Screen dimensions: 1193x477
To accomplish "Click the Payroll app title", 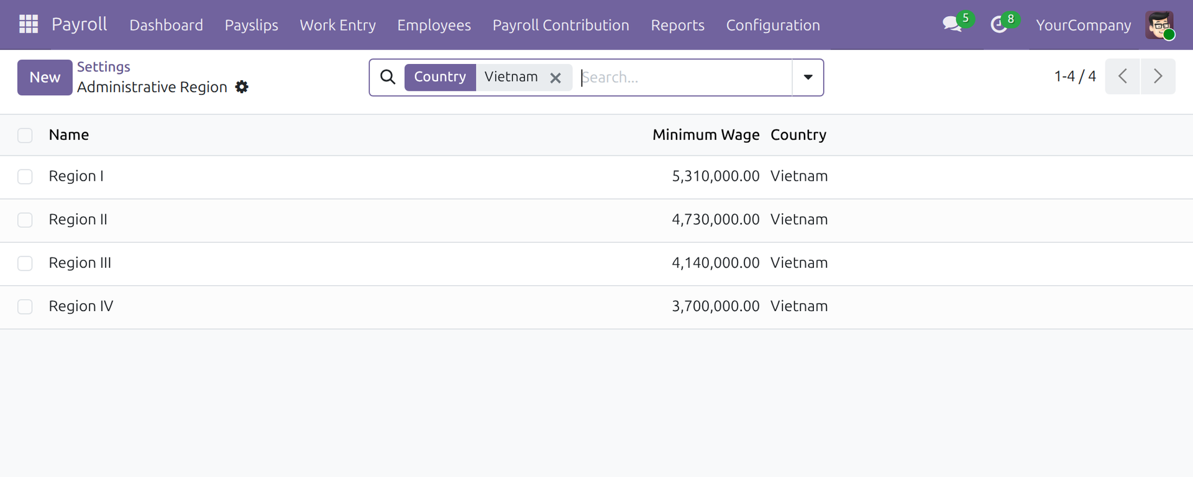I will coord(80,24).
